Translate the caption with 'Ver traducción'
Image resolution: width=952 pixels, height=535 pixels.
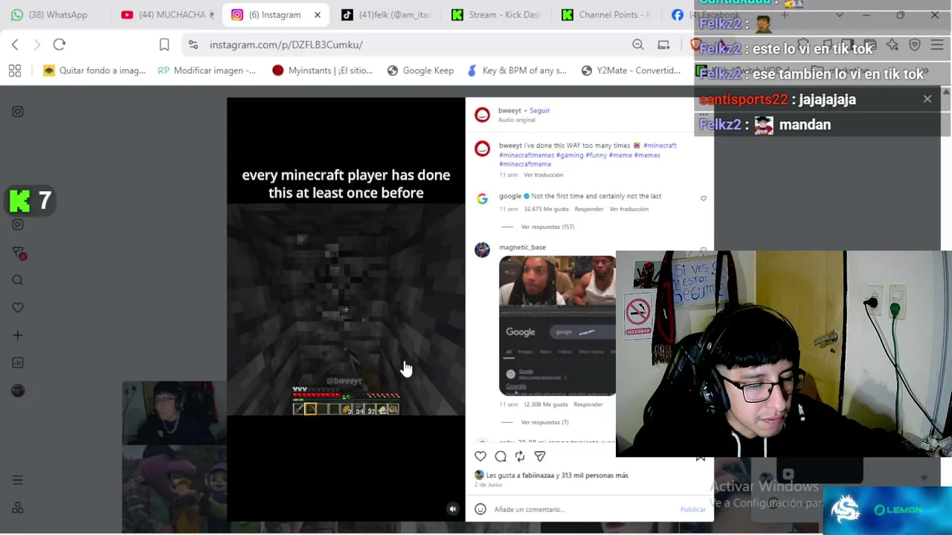(544, 175)
